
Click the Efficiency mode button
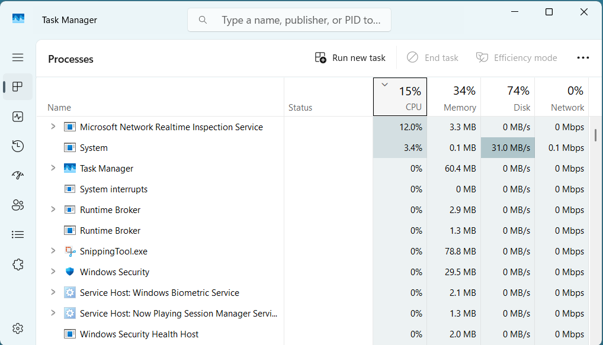click(x=517, y=57)
